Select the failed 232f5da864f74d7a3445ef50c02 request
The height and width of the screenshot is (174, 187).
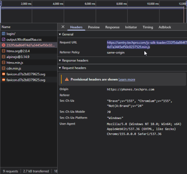pos(29,45)
